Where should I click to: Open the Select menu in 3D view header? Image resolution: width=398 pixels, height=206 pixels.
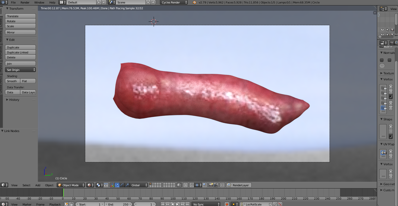tap(26, 185)
